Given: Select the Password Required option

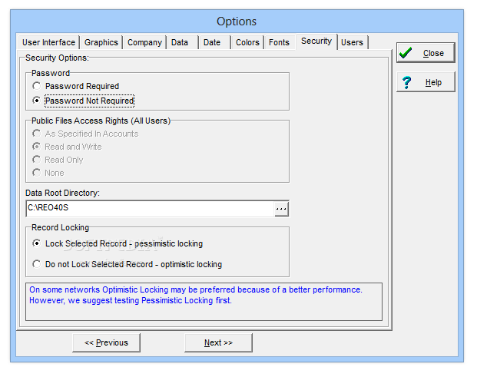Looking at the screenshot, I should 76,86.
